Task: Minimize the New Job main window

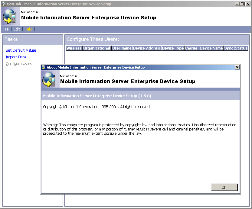Action: pos(237,4)
